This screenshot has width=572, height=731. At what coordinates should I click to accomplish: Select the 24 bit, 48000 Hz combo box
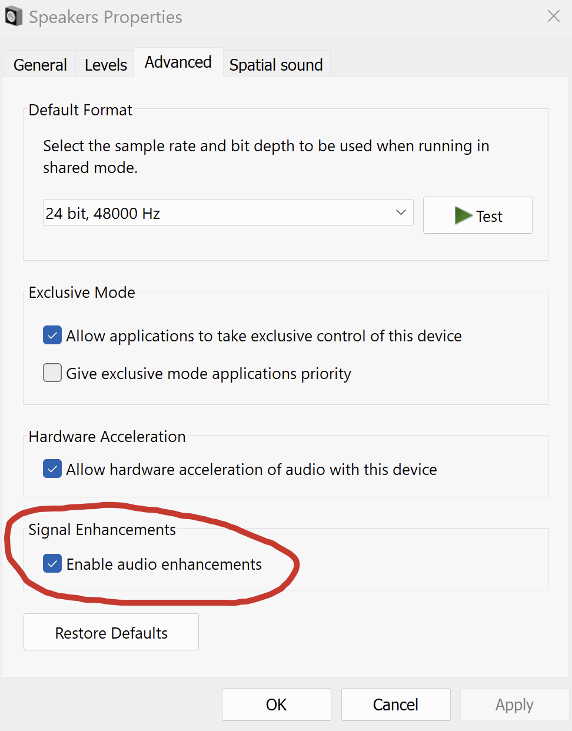pos(228,212)
